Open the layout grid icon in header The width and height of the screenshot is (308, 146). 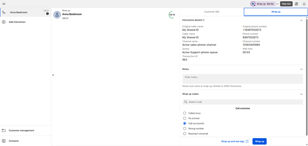click(296, 4)
